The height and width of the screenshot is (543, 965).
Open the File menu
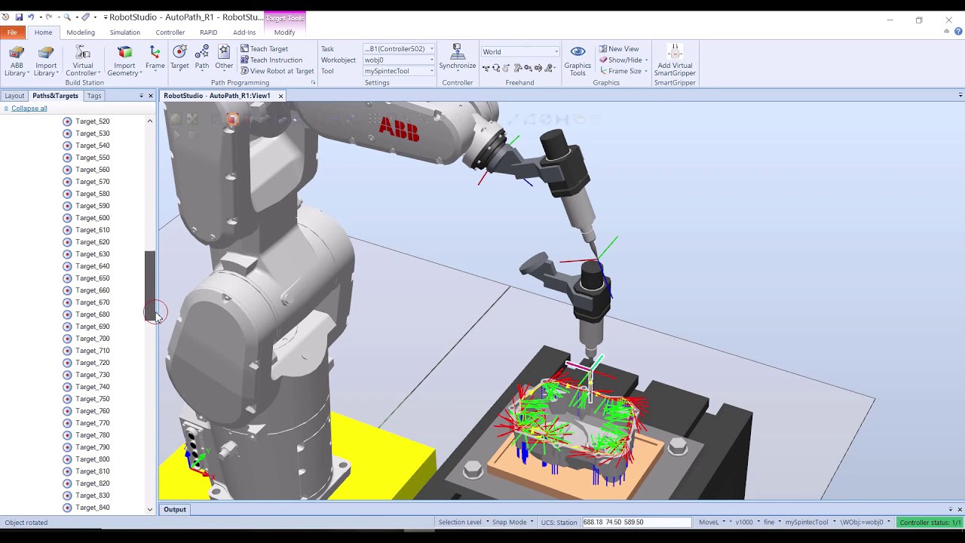click(12, 32)
